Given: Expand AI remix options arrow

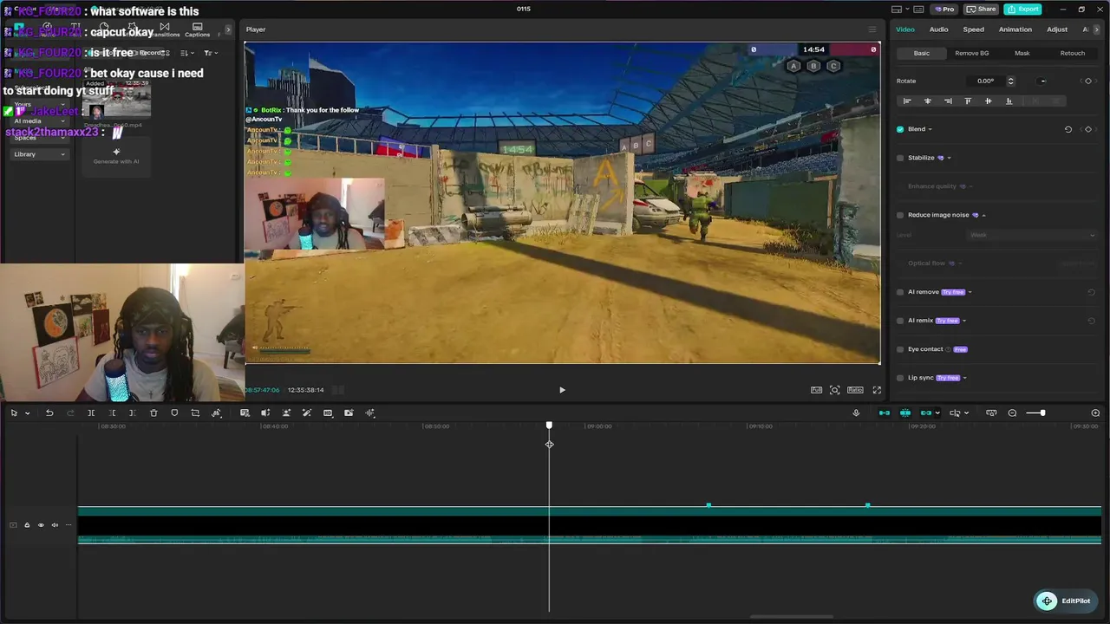Looking at the screenshot, I should coord(964,322).
